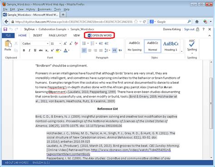Click the Cut scissors icon
This screenshot has height=167, width=215.
click(16, 44)
